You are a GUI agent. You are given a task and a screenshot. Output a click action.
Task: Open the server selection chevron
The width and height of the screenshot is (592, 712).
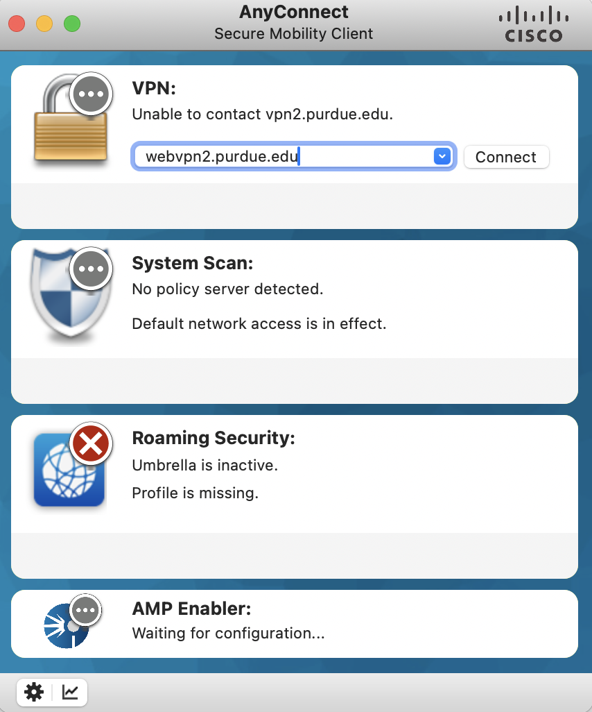coord(442,156)
